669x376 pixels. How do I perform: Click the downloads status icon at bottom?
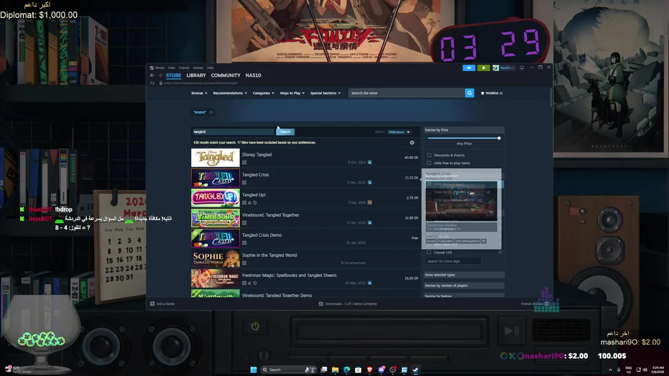pyautogui.click(x=321, y=303)
